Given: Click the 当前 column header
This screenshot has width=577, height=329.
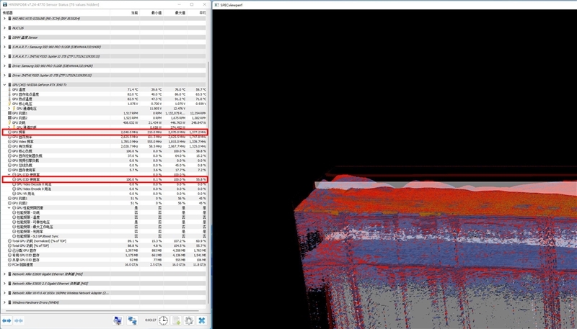Looking at the screenshot, I should tap(133, 12).
